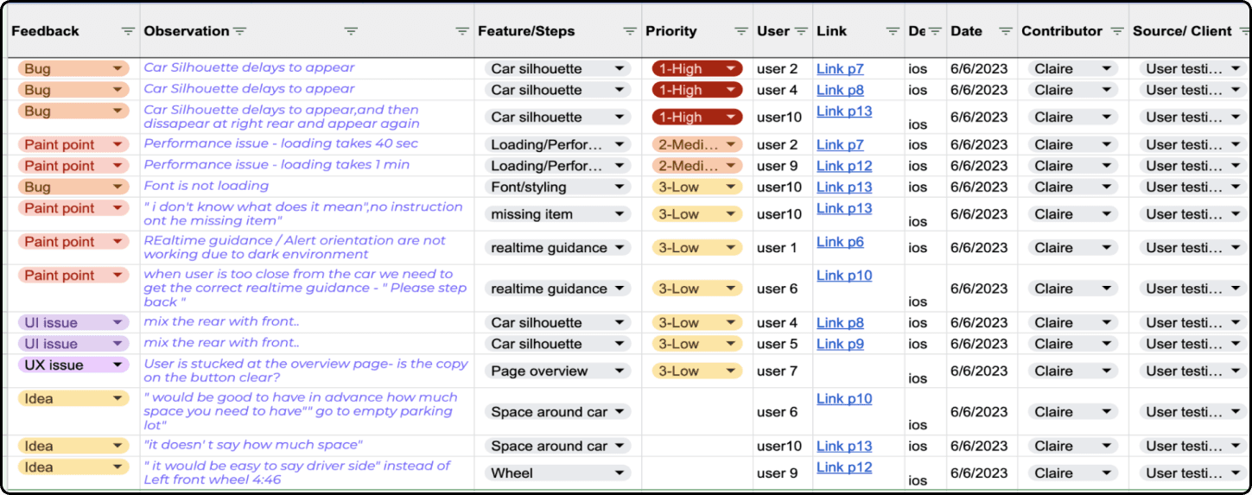Select 'User is stucked at the overview page' cell
Image resolution: width=1252 pixels, height=495 pixels.
307,371
